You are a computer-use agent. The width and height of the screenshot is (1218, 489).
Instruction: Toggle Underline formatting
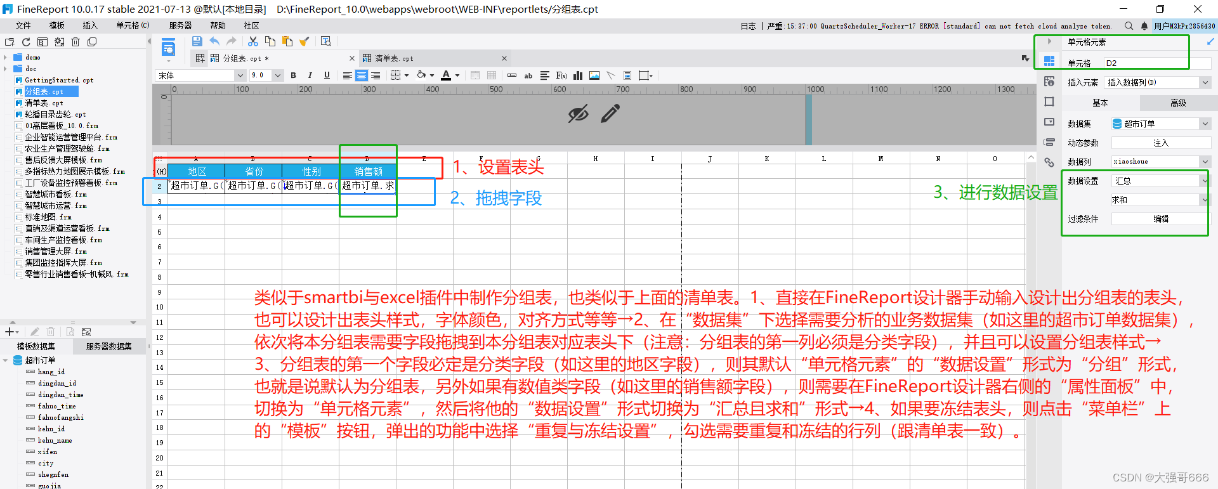click(327, 75)
